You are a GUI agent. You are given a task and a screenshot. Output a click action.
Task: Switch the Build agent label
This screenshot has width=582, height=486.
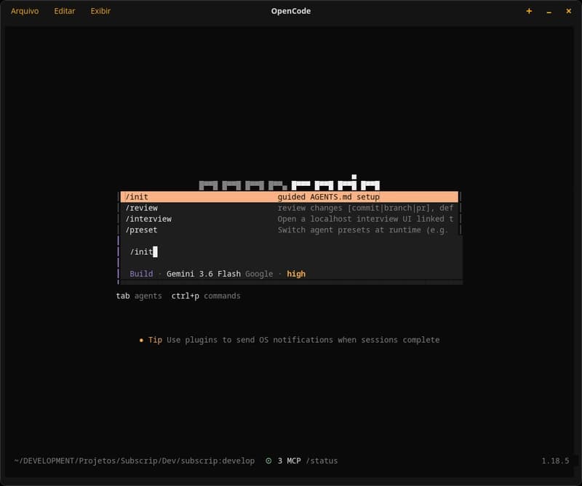pos(141,274)
